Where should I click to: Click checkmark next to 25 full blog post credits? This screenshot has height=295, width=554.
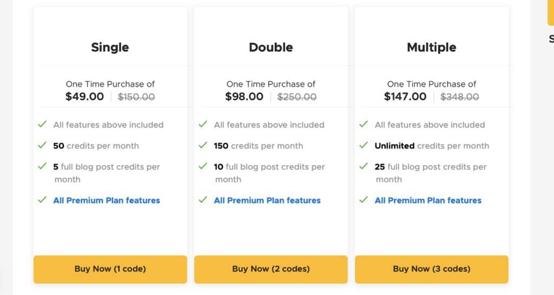[x=364, y=166]
